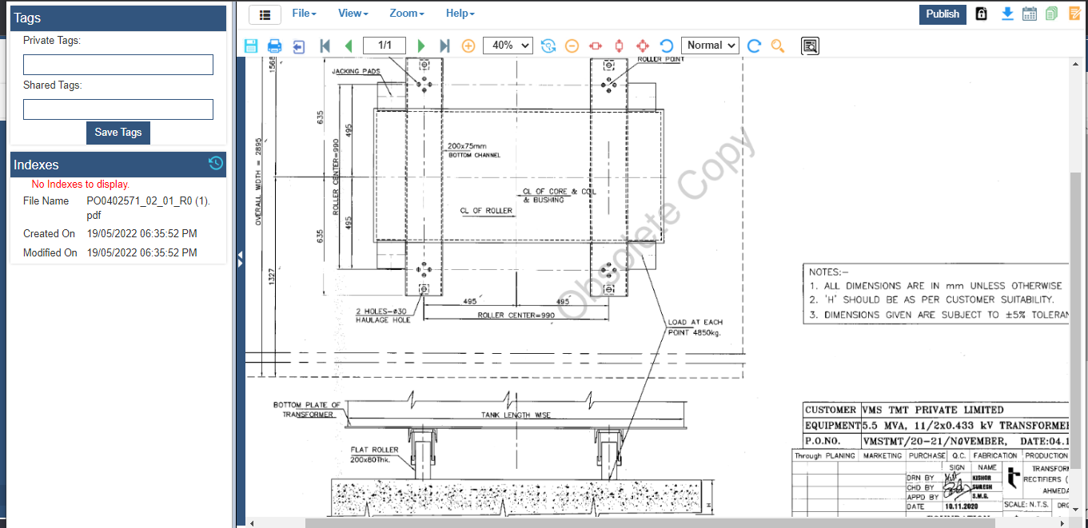Click the orange zoom in icon
Image resolution: width=1088 pixels, height=528 pixels.
coord(468,46)
